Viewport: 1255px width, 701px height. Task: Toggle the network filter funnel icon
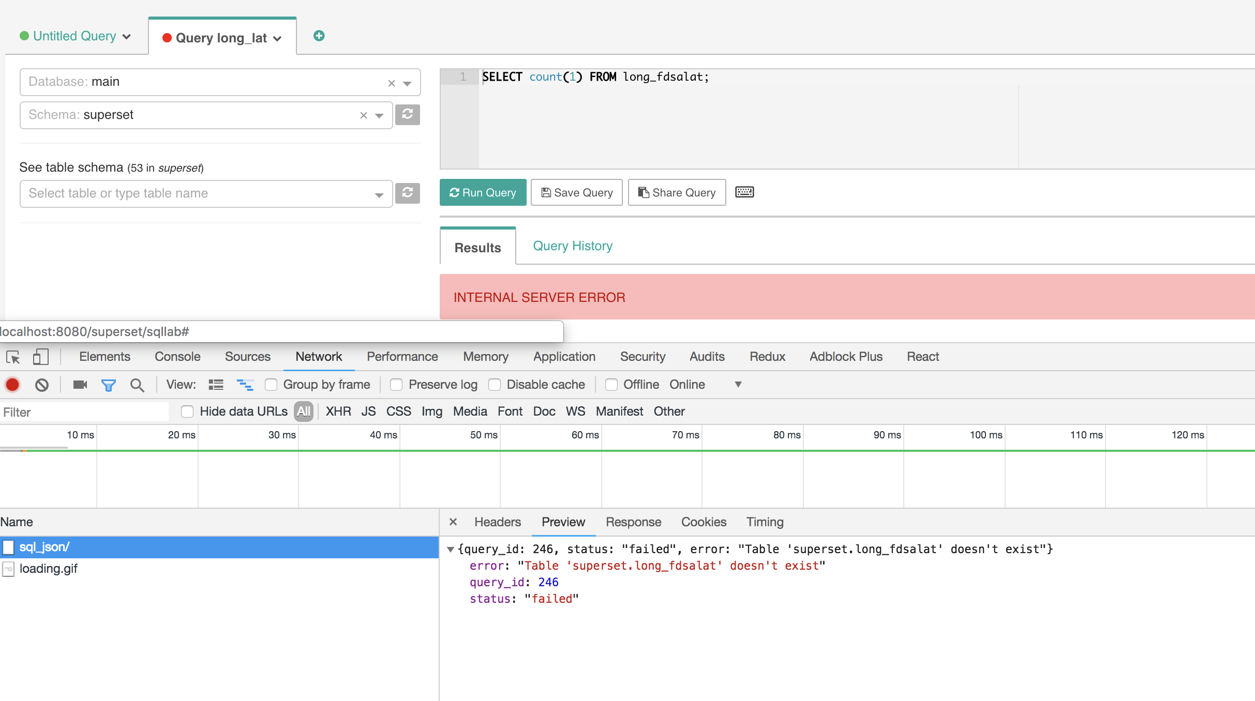pos(108,385)
